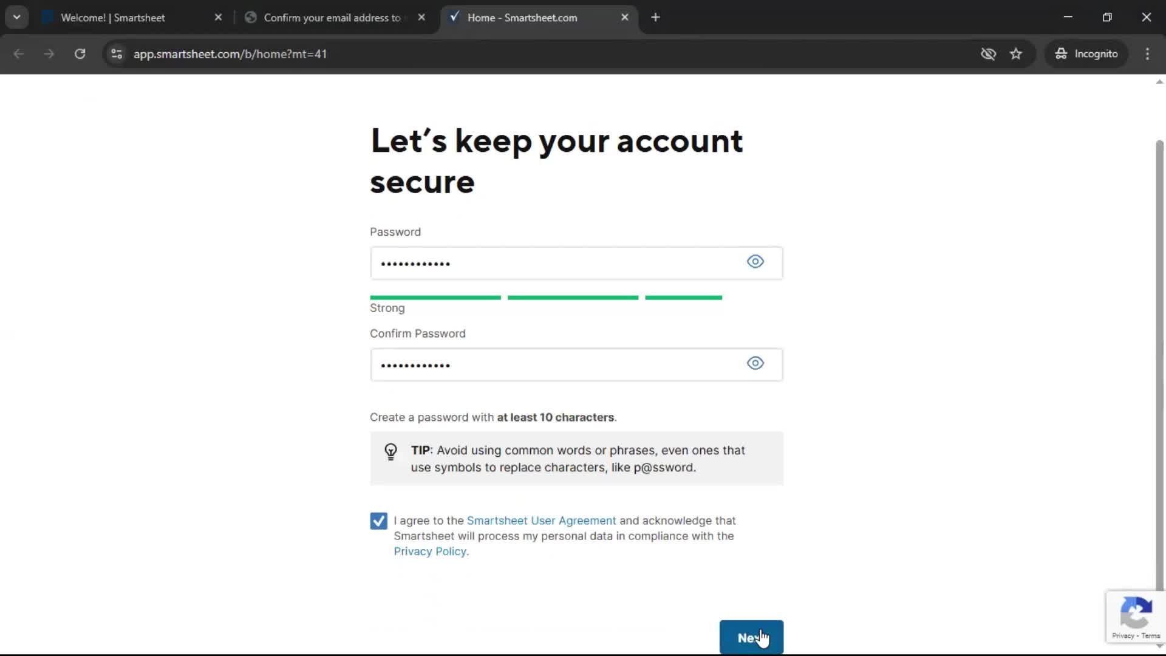Open the browser three-dot menu

1147,53
